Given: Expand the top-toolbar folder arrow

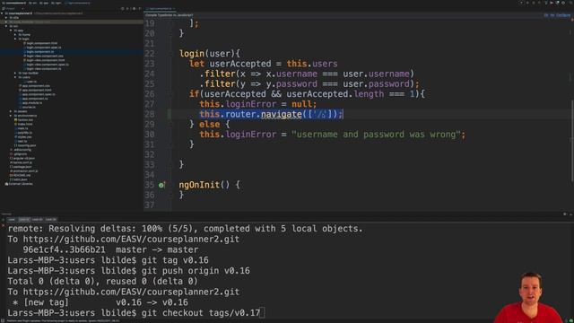Looking at the screenshot, I should pyautogui.click(x=15, y=73).
